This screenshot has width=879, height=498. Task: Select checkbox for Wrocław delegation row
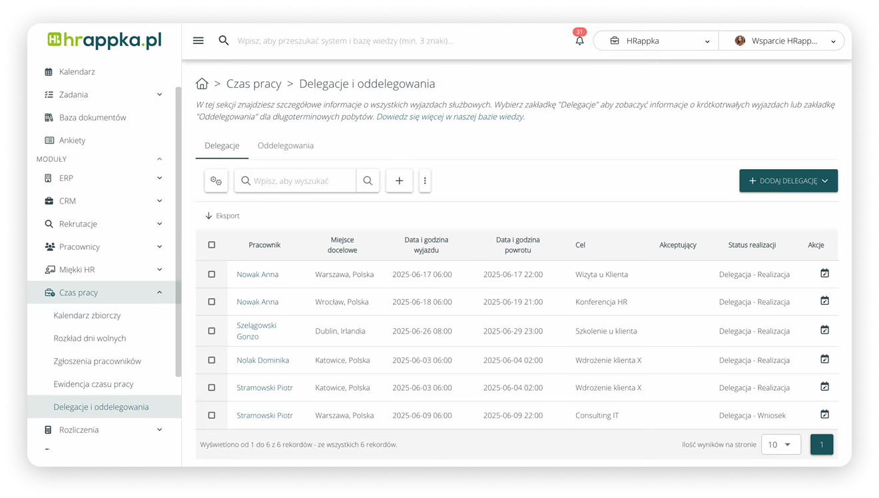212,302
